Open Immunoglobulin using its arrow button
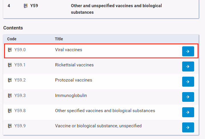 tap(188, 97)
